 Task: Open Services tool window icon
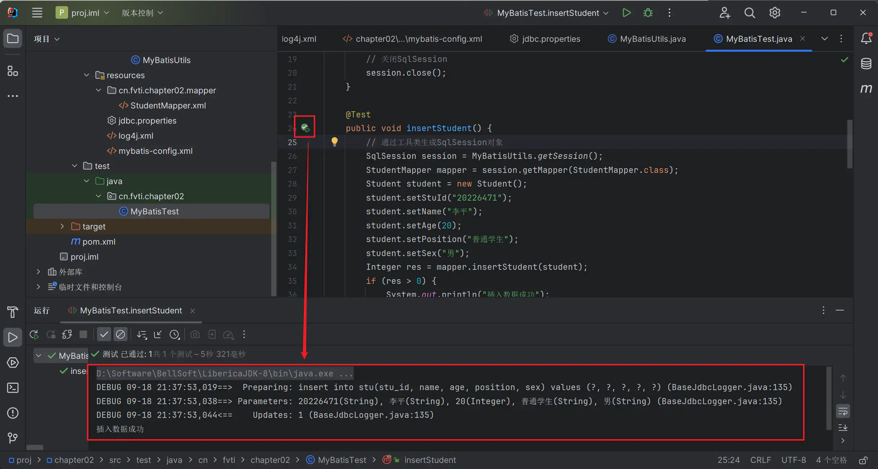[x=13, y=363]
